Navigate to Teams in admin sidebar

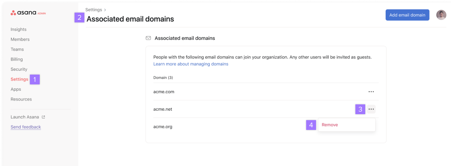pyautogui.click(x=17, y=49)
